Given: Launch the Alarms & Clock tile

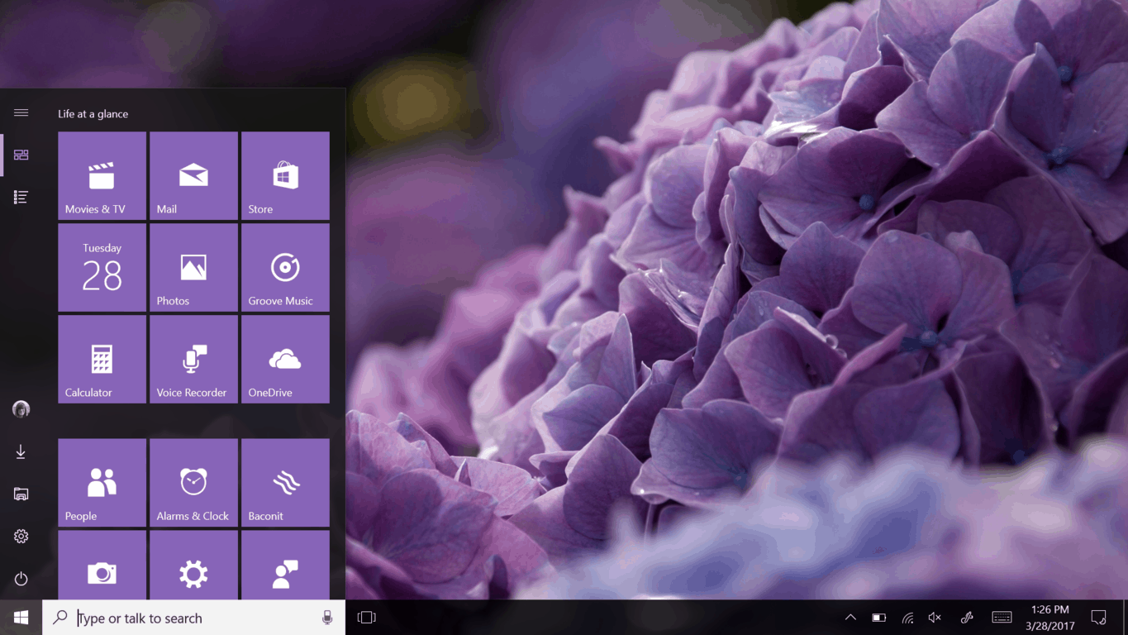Looking at the screenshot, I should tap(194, 482).
